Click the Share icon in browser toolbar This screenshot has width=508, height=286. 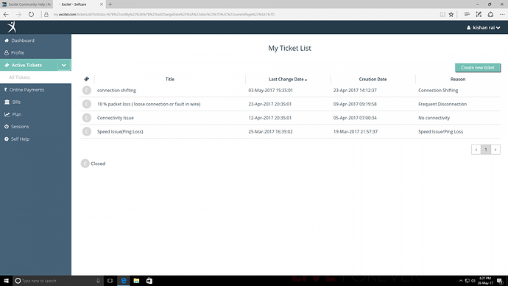[x=490, y=14]
